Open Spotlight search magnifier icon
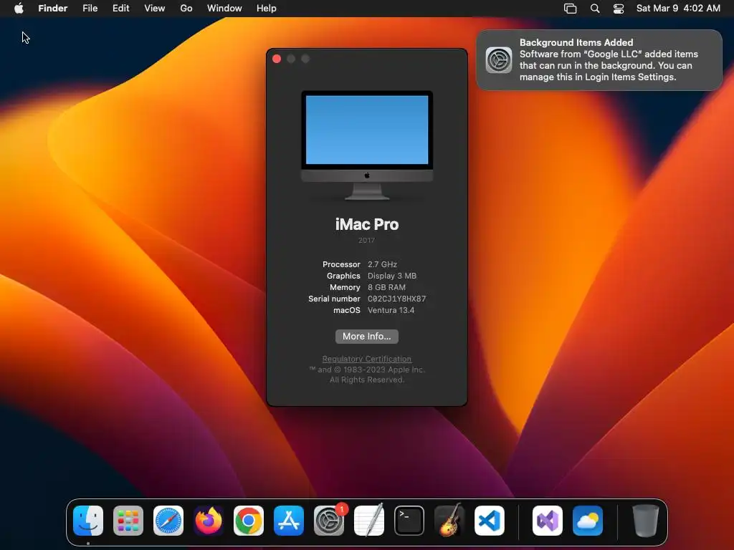 (595, 9)
